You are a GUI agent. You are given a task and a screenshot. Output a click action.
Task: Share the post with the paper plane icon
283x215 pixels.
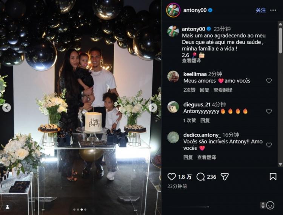[x=225, y=177]
